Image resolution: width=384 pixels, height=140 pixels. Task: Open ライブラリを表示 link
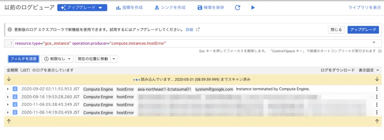click(364, 8)
